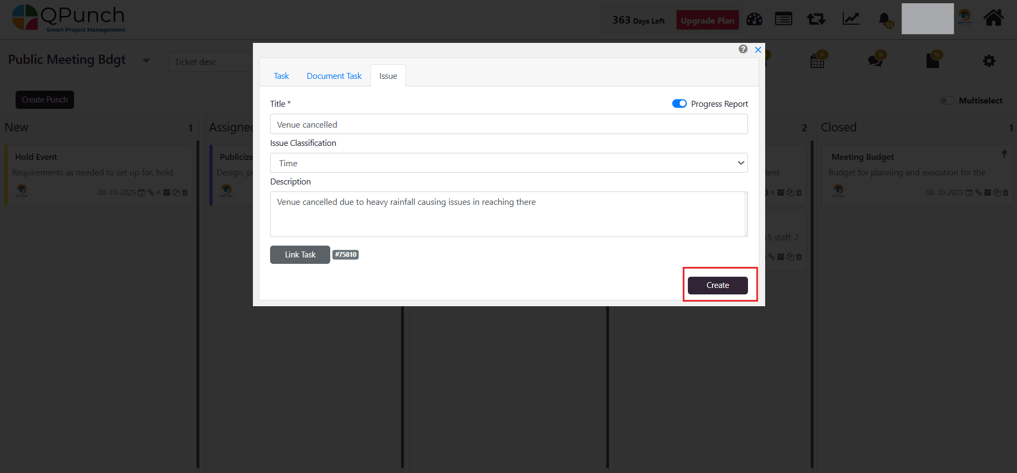This screenshot has height=473, width=1017.
Task: Click the Link Task button
Action: tap(300, 255)
